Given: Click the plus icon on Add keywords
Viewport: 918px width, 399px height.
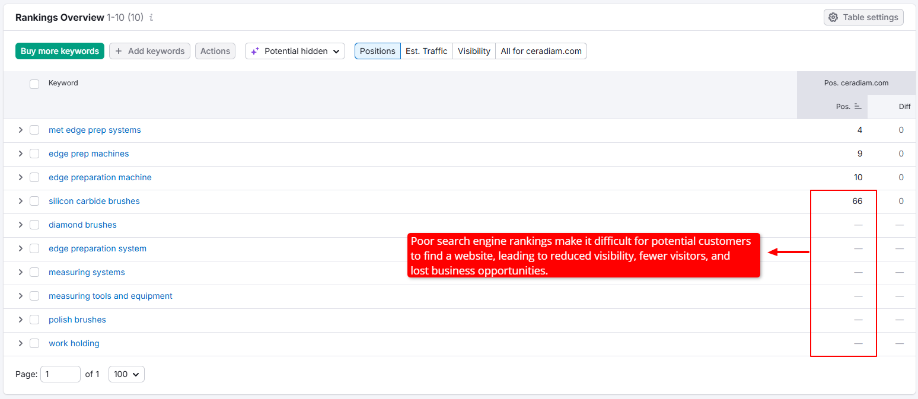Looking at the screenshot, I should click(x=119, y=51).
